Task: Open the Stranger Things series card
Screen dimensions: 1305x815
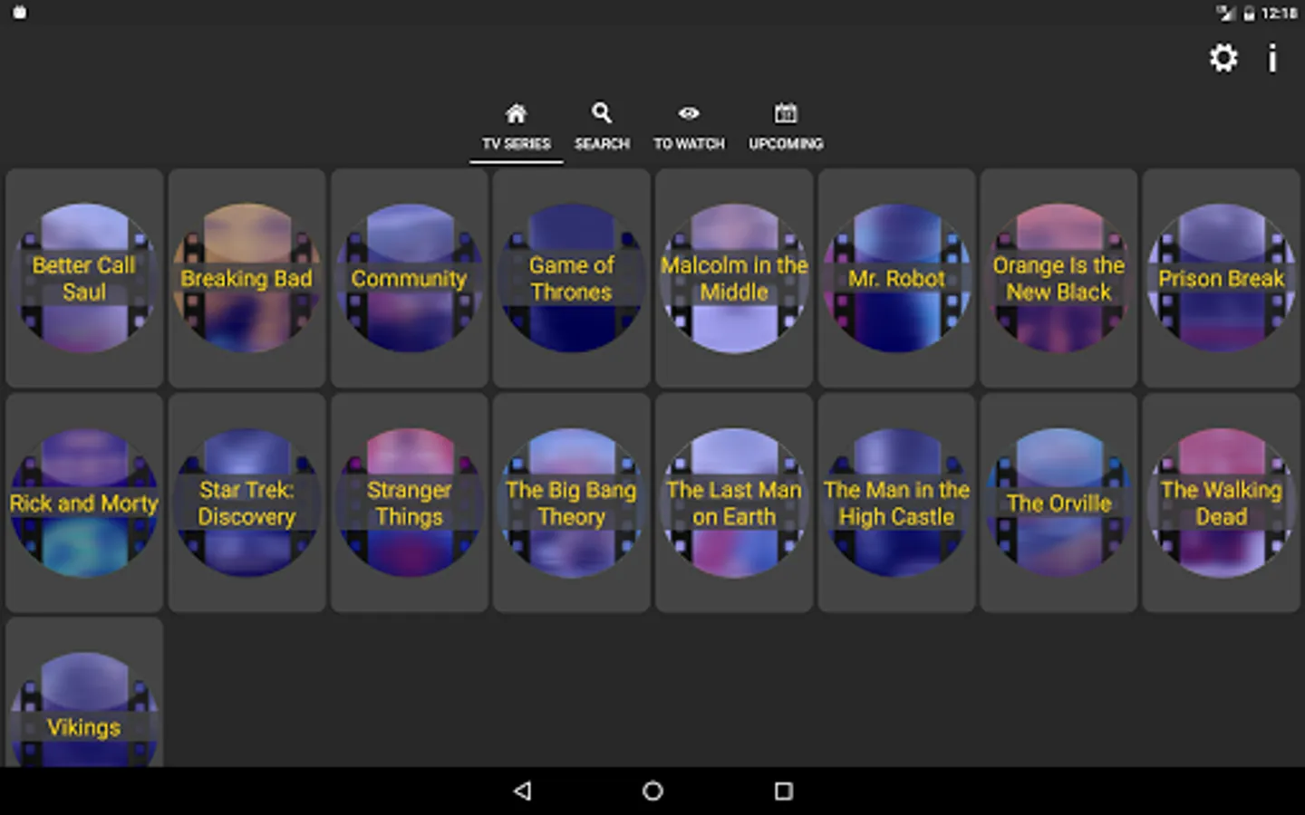Action: pyautogui.click(x=409, y=503)
